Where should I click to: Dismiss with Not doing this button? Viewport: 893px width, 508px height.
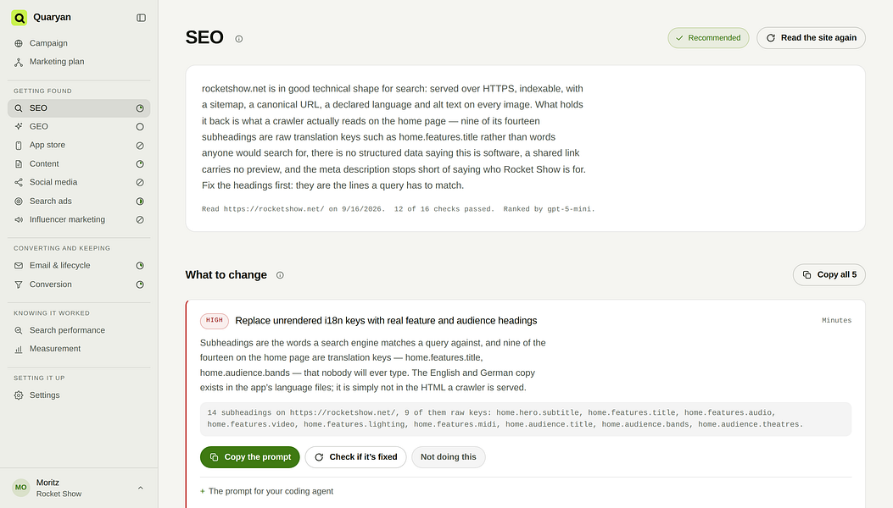click(x=449, y=457)
